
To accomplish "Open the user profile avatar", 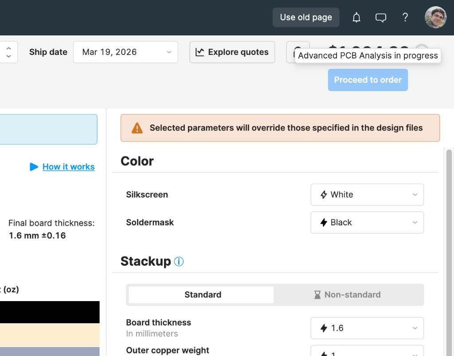I will (435, 17).
